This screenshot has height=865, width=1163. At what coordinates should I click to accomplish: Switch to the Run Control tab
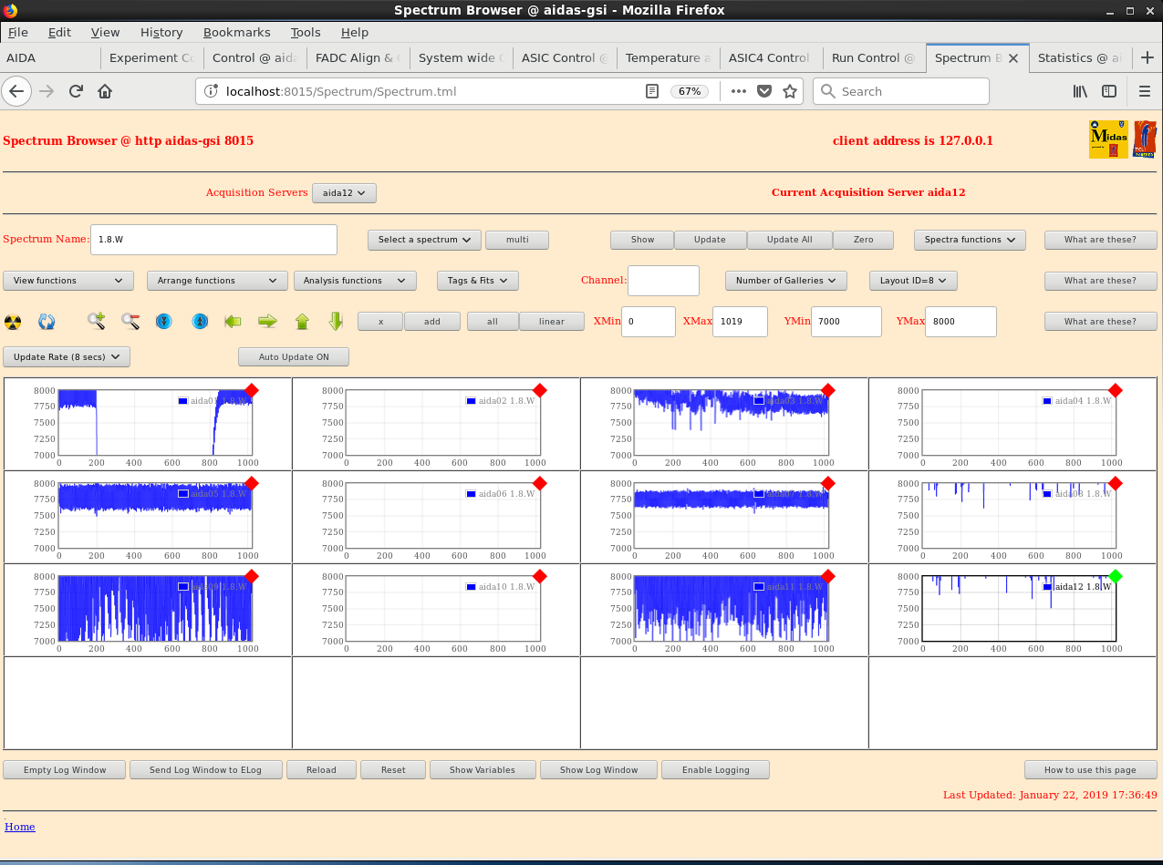coord(872,57)
